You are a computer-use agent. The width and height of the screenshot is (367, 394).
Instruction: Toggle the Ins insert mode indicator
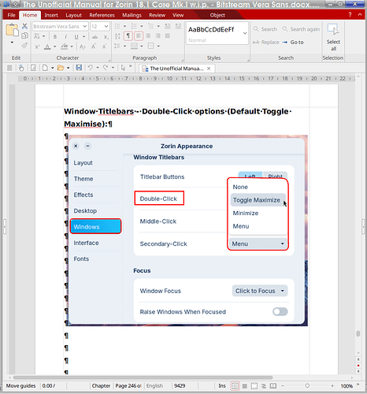point(222,386)
